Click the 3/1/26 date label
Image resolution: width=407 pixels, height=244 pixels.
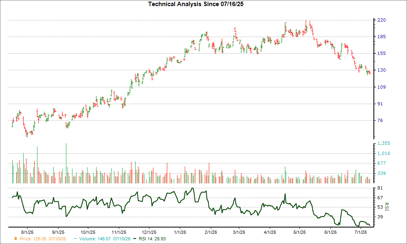239,232
